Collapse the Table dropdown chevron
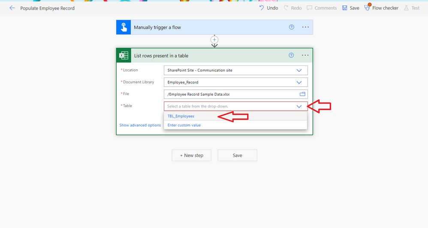The image size is (428, 228). pos(299,106)
